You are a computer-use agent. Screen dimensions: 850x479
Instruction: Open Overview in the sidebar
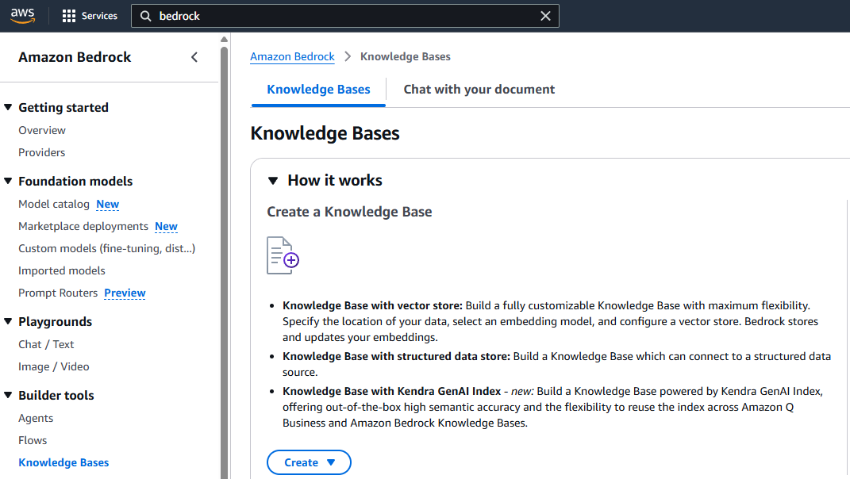pos(42,131)
